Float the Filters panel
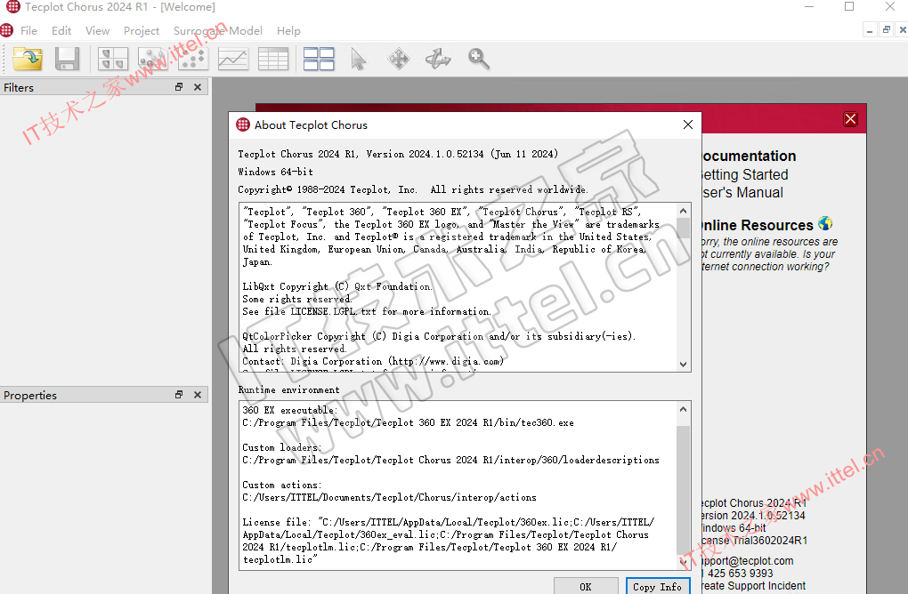This screenshot has height=594, width=908. click(179, 87)
